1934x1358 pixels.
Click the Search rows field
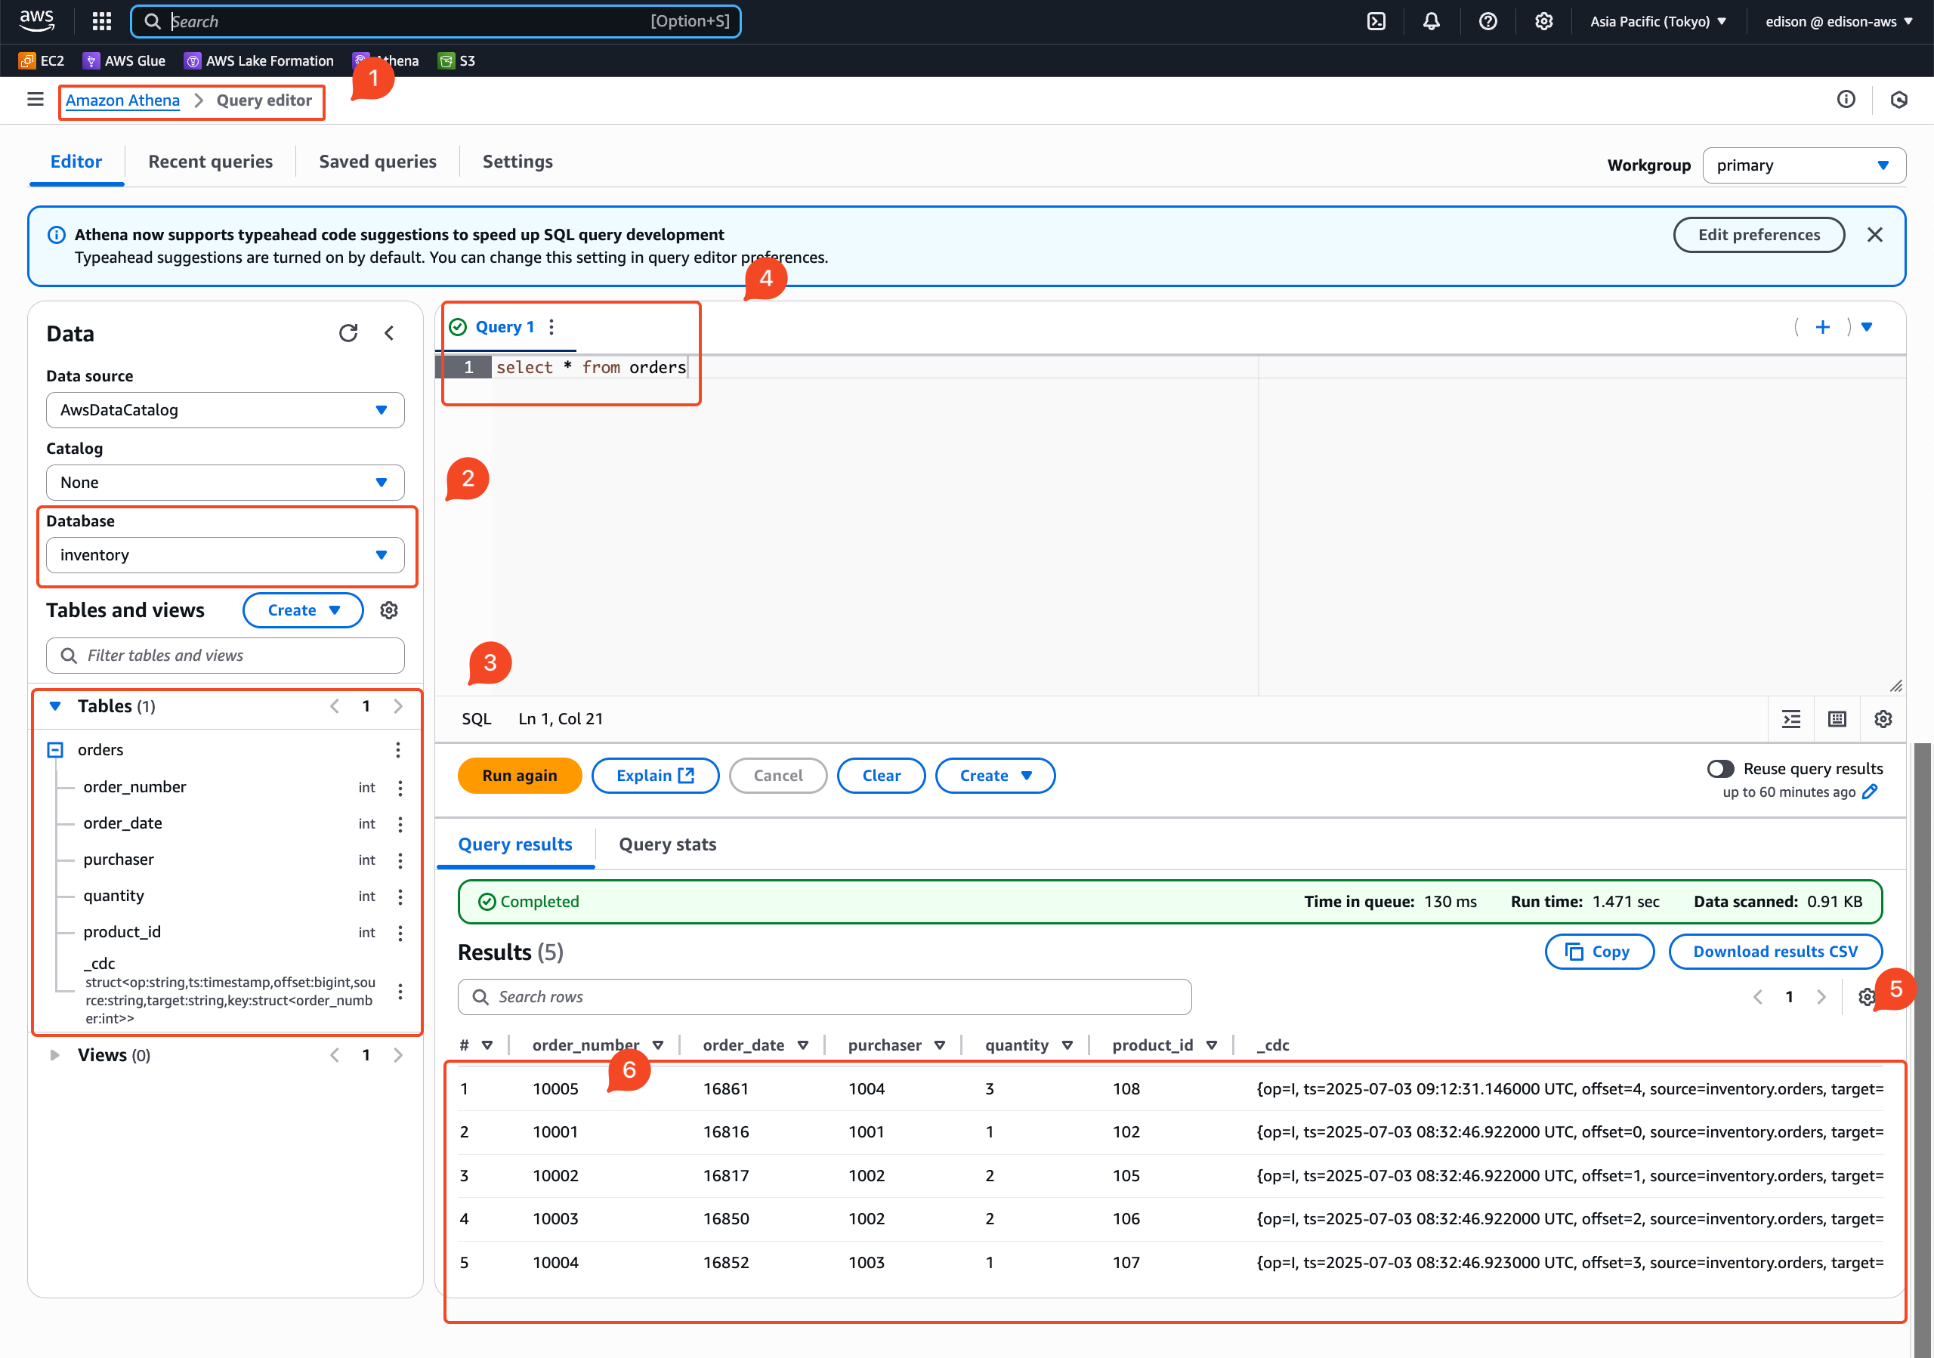(823, 996)
